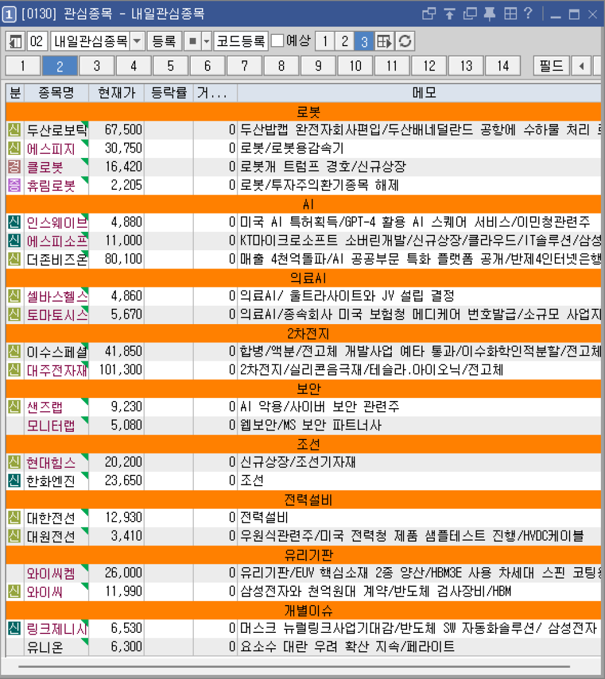
Task: Sort by the 현재가 column header
Action: tap(116, 93)
